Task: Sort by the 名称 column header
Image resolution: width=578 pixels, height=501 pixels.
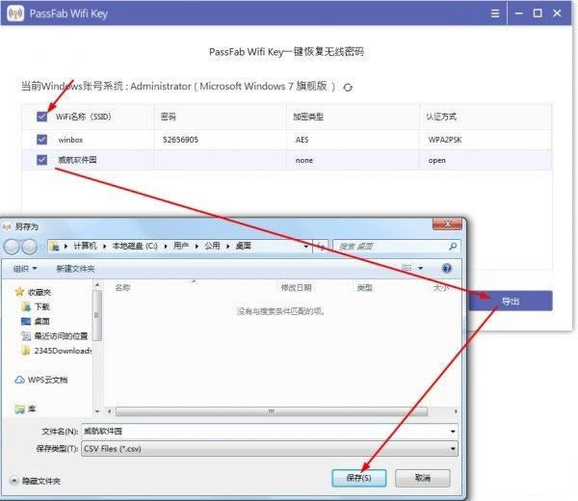Action: pos(122,287)
